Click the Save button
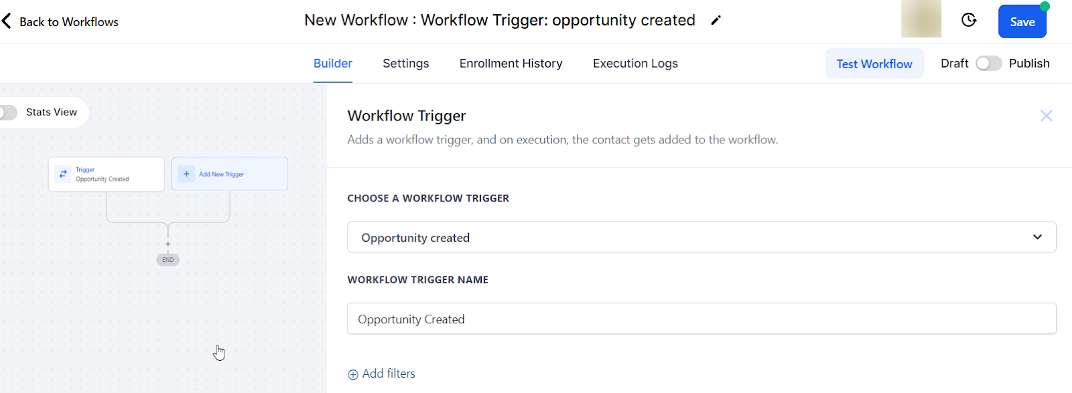 pos(1022,21)
